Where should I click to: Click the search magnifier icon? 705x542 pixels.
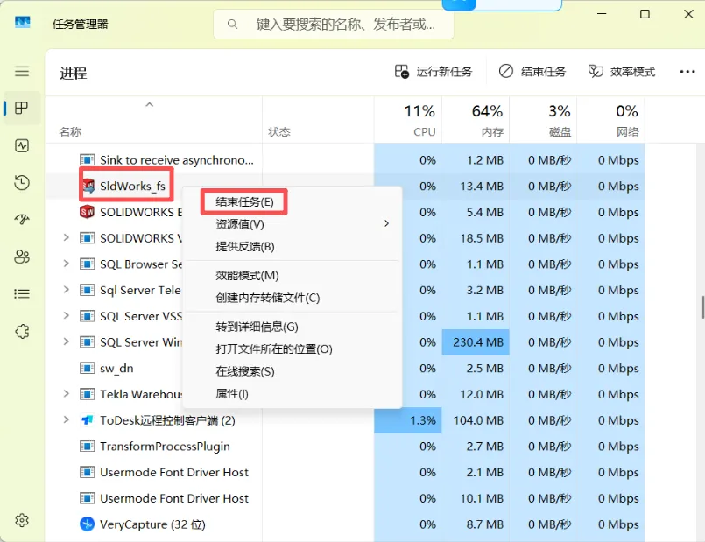click(x=232, y=24)
